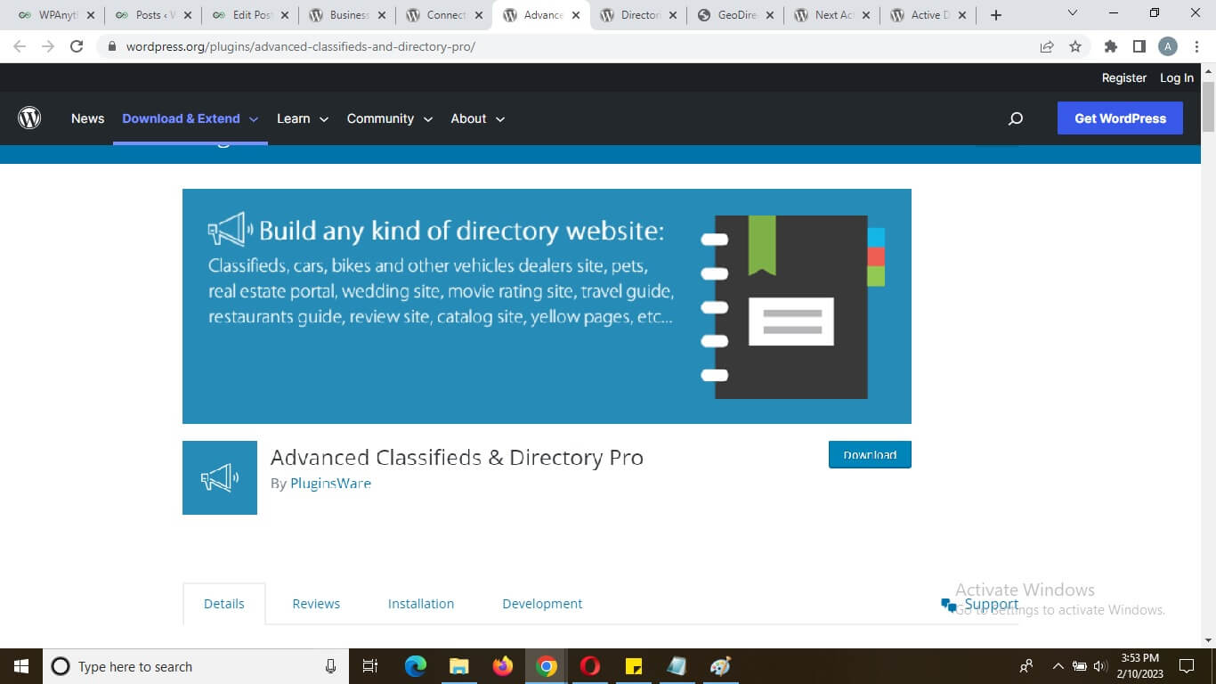Click the taskbar clock showing 3:53 PM

pyautogui.click(x=1139, y=666)
